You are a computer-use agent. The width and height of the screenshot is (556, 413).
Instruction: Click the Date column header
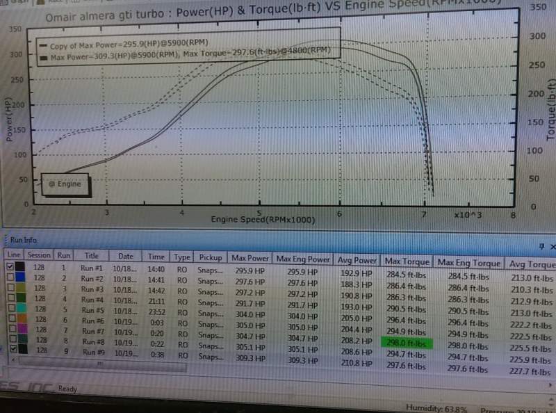[126, 256]
